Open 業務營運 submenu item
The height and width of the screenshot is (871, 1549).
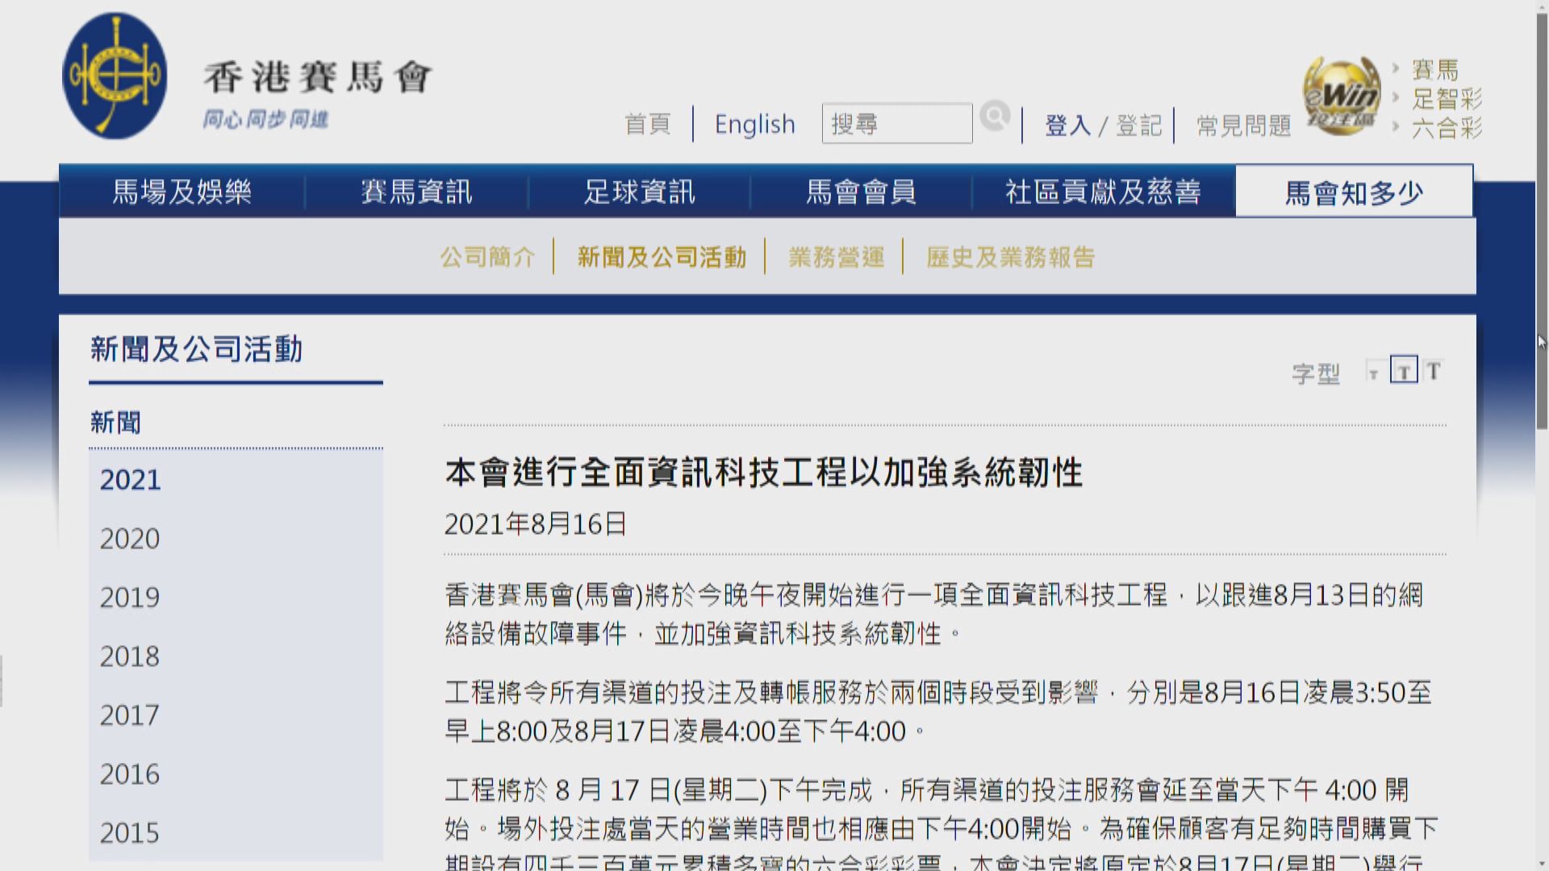click(x=836, y=257)
